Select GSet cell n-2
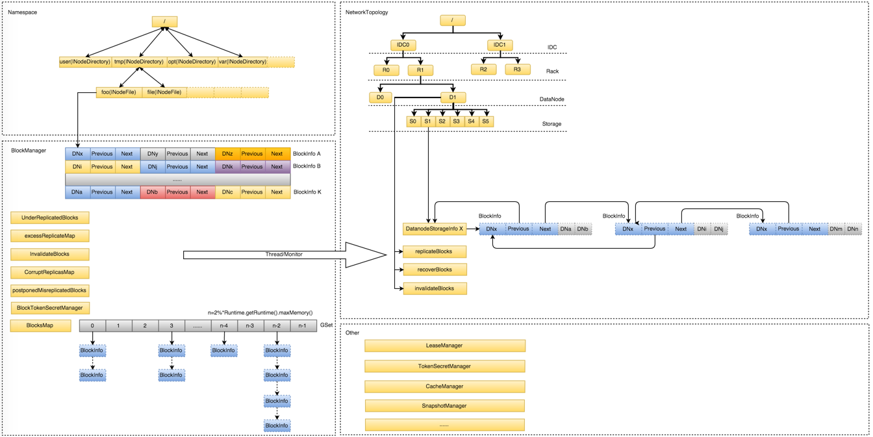Image resolution: width=873 pixels, height=437 pixels. pos(277,326)
